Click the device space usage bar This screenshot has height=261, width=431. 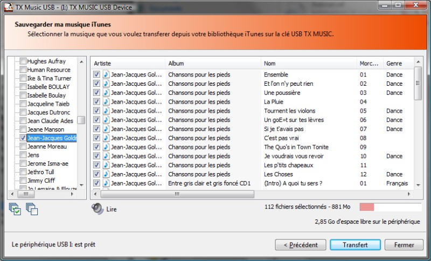pos(390,207)
